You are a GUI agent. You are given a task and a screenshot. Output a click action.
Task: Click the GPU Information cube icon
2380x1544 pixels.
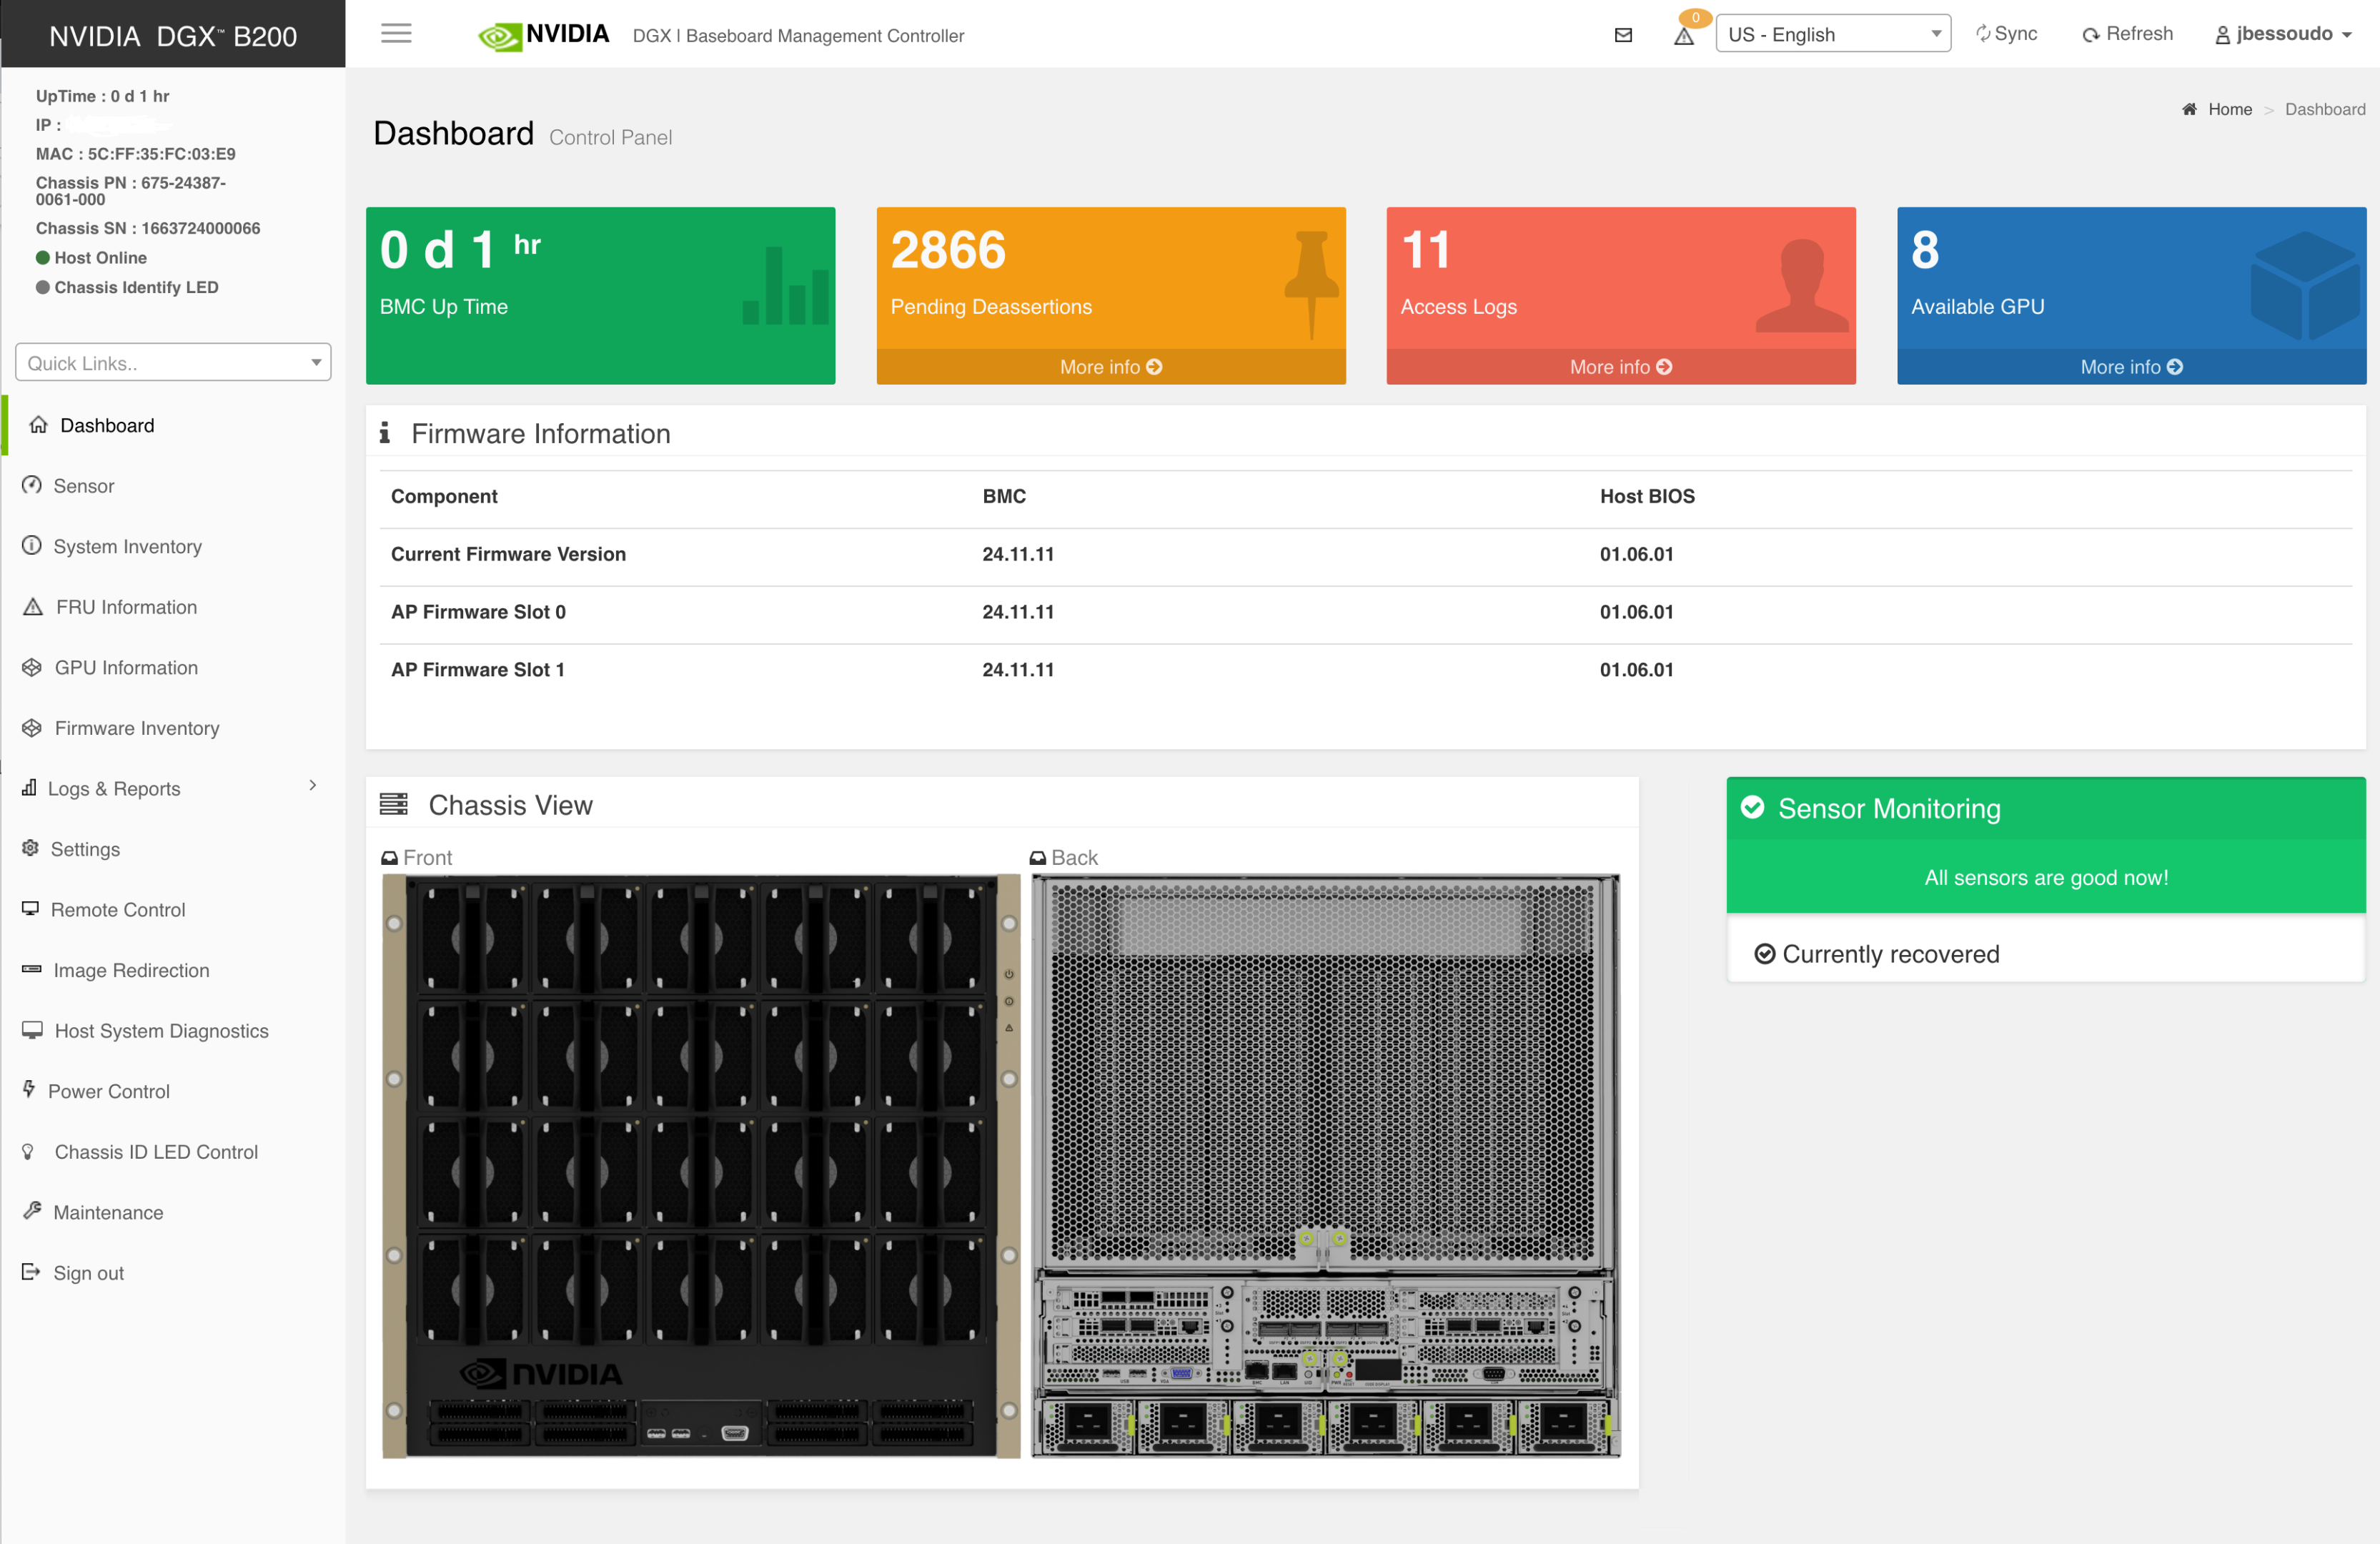pos(32,667)
